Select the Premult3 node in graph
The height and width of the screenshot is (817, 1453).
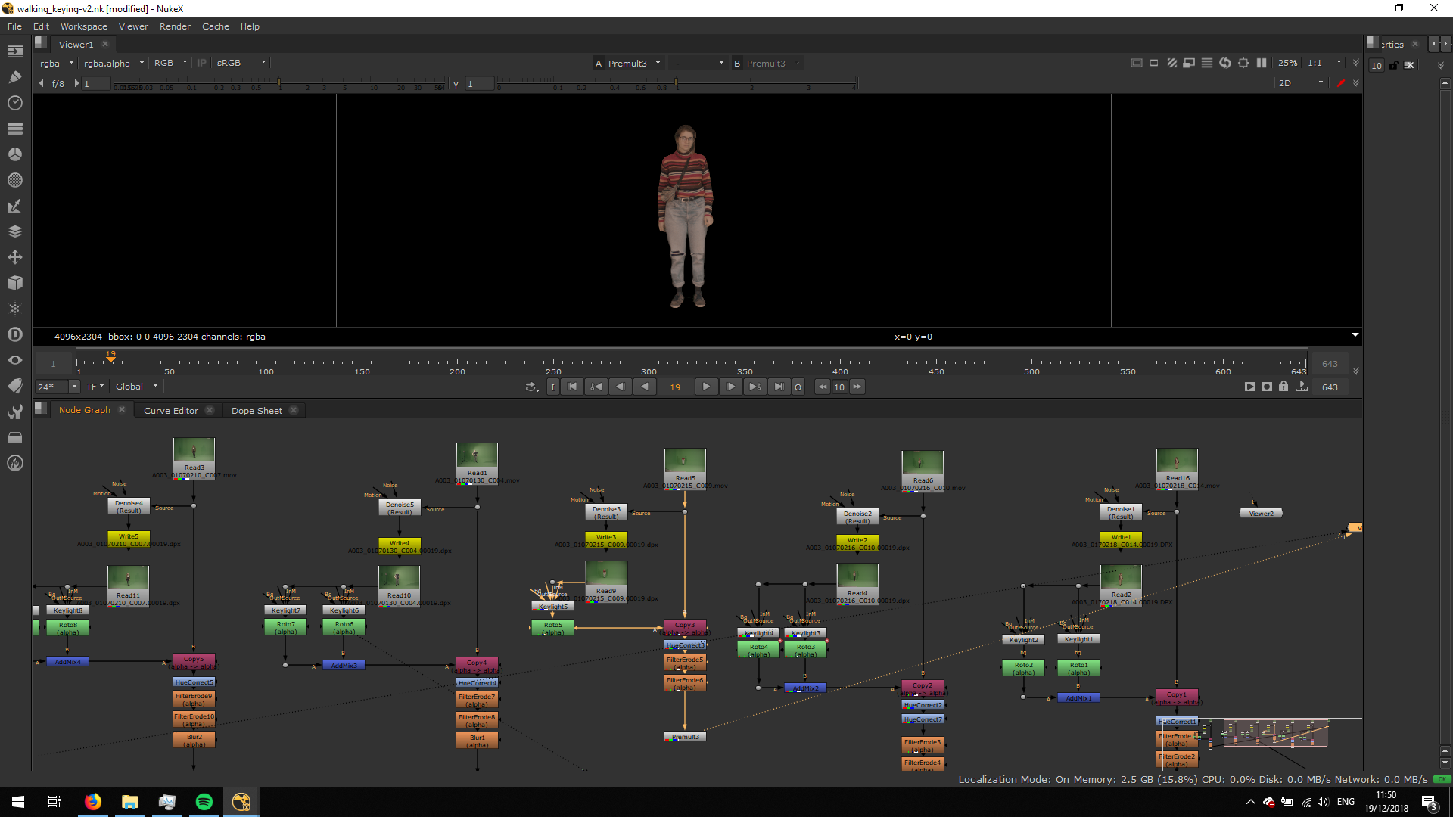click(x=686, y=737)
